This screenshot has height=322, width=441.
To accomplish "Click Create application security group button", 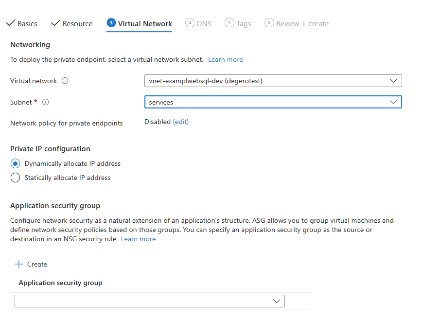I will tap(32, 265).
